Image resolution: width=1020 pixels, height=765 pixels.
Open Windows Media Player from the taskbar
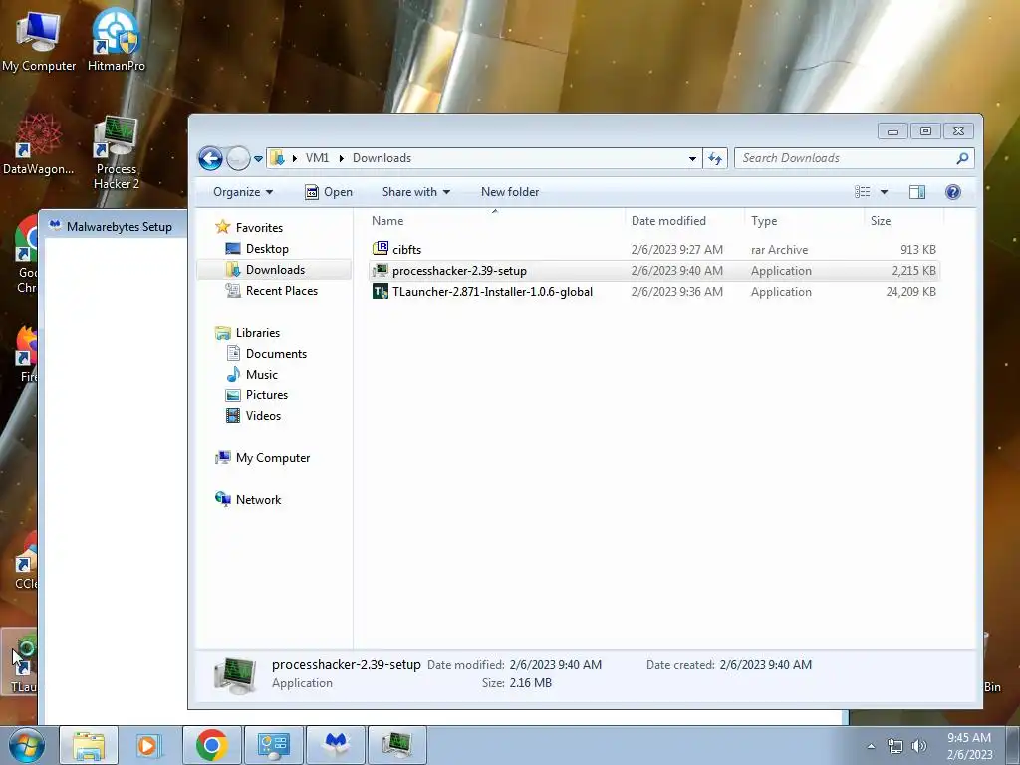click(x=147, y=745)
